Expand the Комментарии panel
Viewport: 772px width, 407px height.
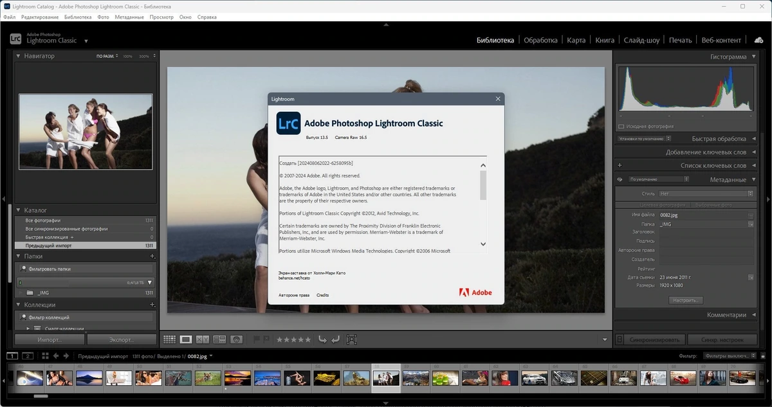[x=753, y=315]
